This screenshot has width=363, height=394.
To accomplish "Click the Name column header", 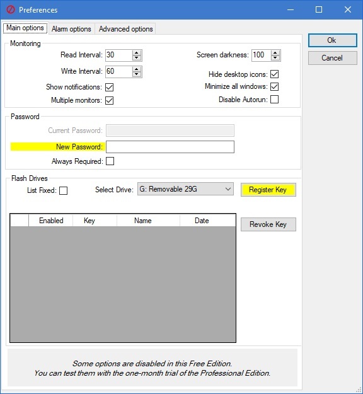I will 148,221.
